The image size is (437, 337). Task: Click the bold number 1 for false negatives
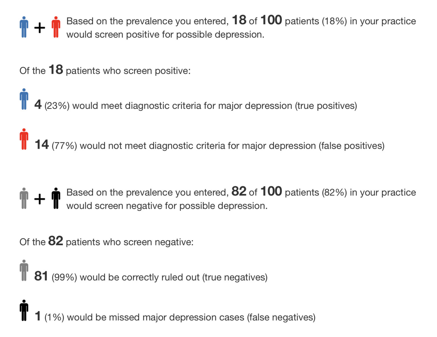point(38,316)
